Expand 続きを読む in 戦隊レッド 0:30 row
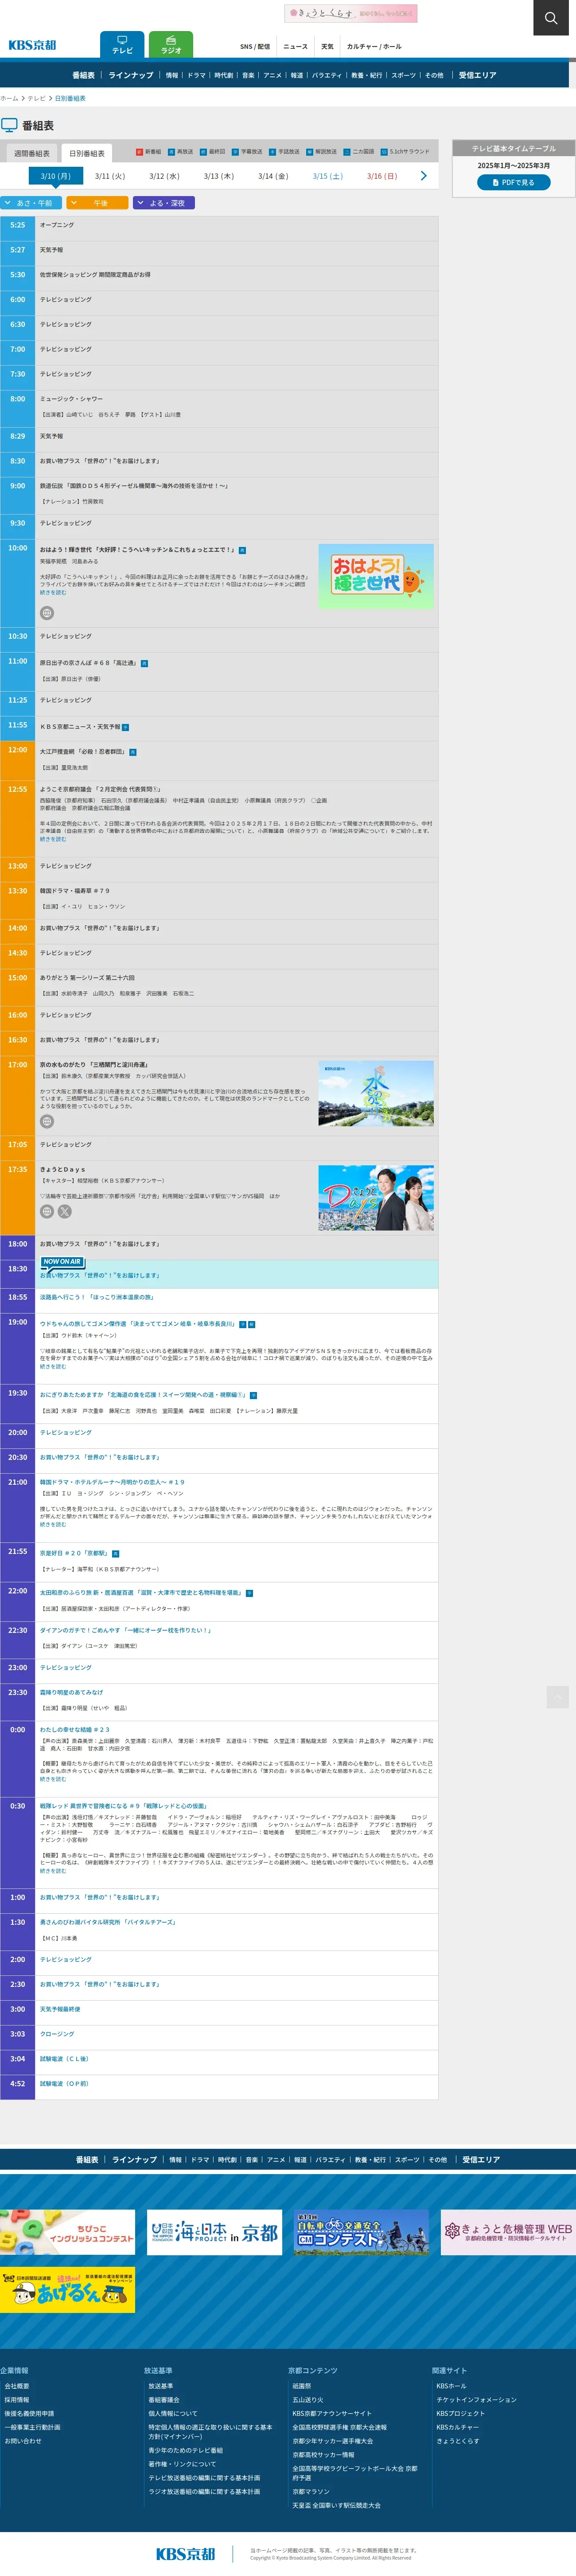576x2576 pixels. pos(53,1871)
